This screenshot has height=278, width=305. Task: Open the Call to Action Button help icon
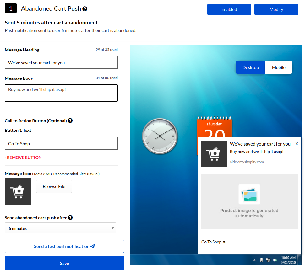(70, 120)
